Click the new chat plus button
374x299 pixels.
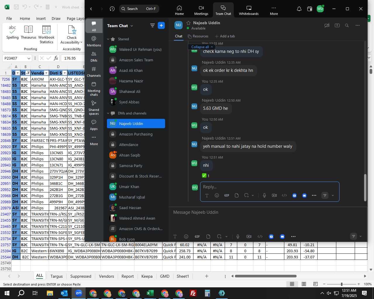click(x=161, y=25)
